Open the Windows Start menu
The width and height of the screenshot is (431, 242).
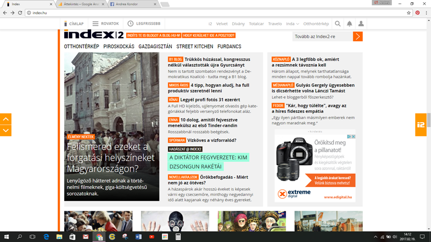click(x=6, y=237)
